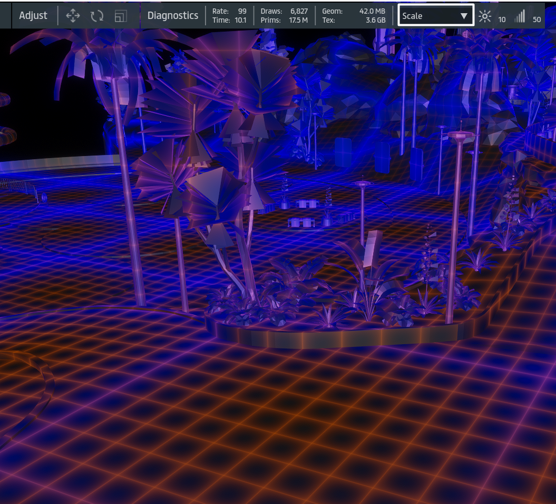The image size is (556, 504).
Task: Select the rotate tool icon
Action: (x=97, y=16)
